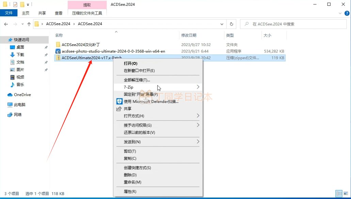Choose 重命名(M) in the context menu
Image resolution: width=351 pixels, height=199 pixels.
158,182
